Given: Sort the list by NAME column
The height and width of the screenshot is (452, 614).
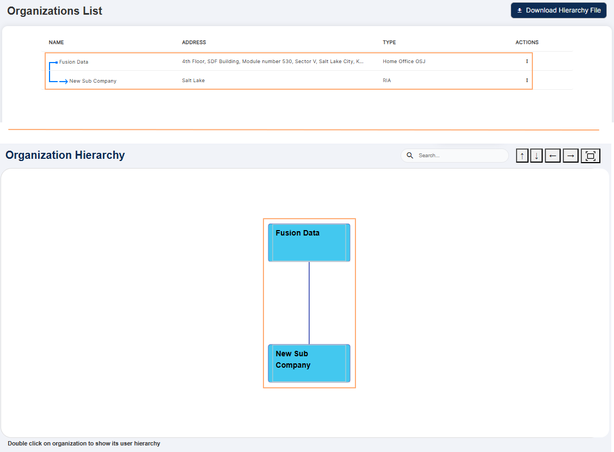Looking at the screenshot, I should pyautogui.click(x=56, y=42).
